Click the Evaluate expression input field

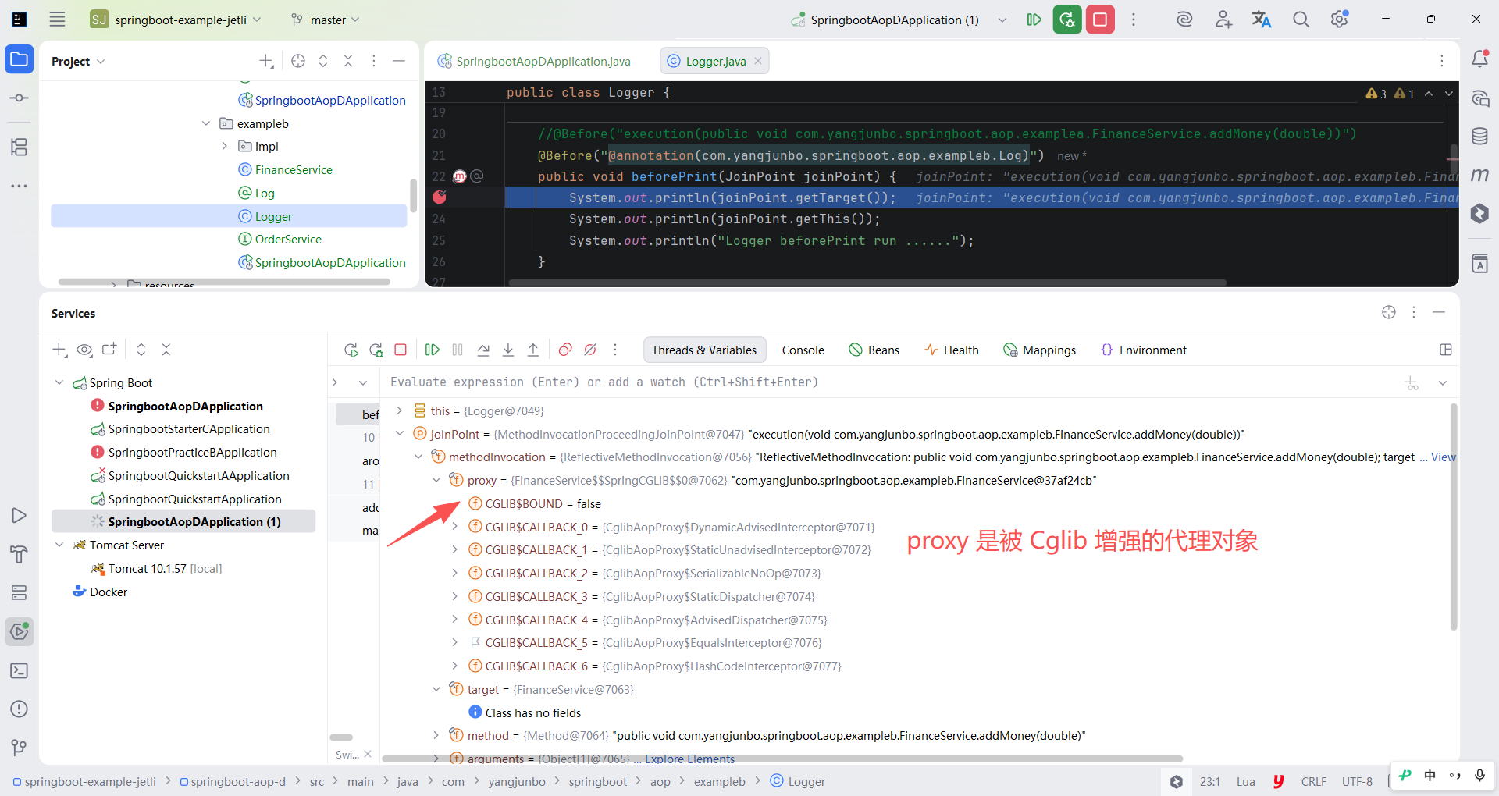coord(890,382)
